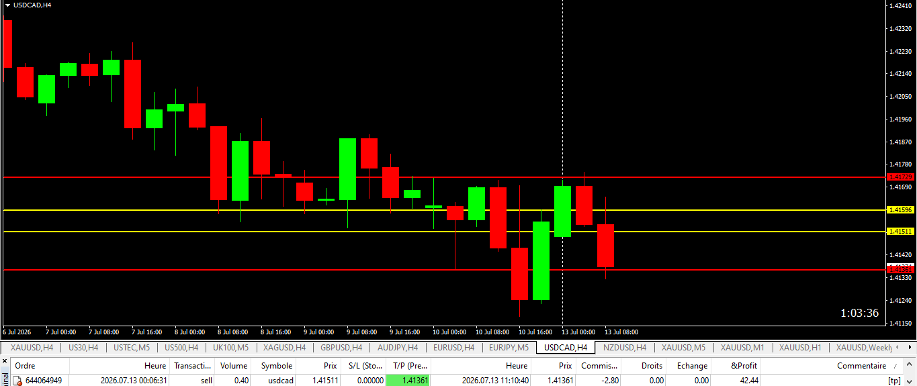The width and height of the screenshot is (917, 386).
Task: Click the T/P column header
Action: [408, 366]
